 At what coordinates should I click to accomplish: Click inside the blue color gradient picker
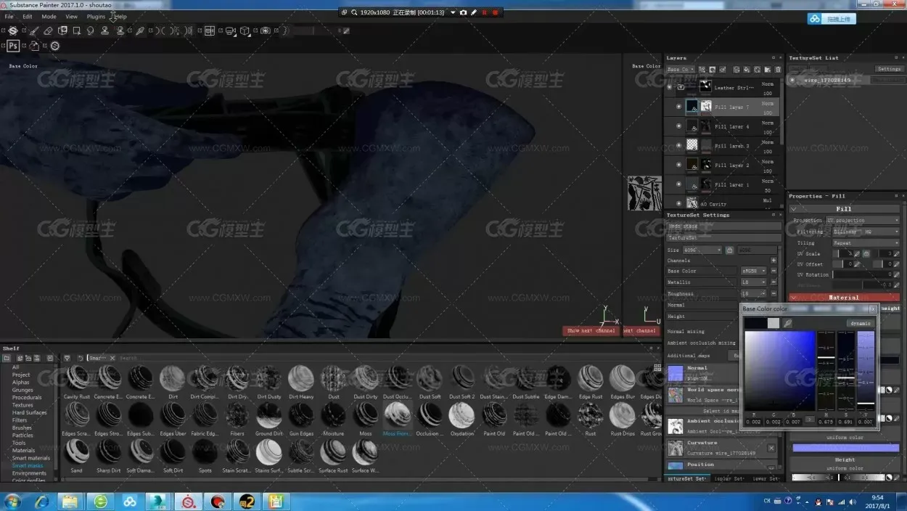(779, 370)
